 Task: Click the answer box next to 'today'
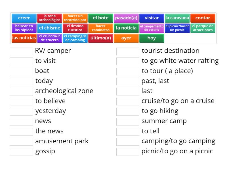click(x=21, y=81)
